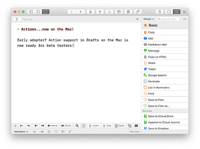
Task: Run the Save to Dropbox action
Action: point(165,128)
